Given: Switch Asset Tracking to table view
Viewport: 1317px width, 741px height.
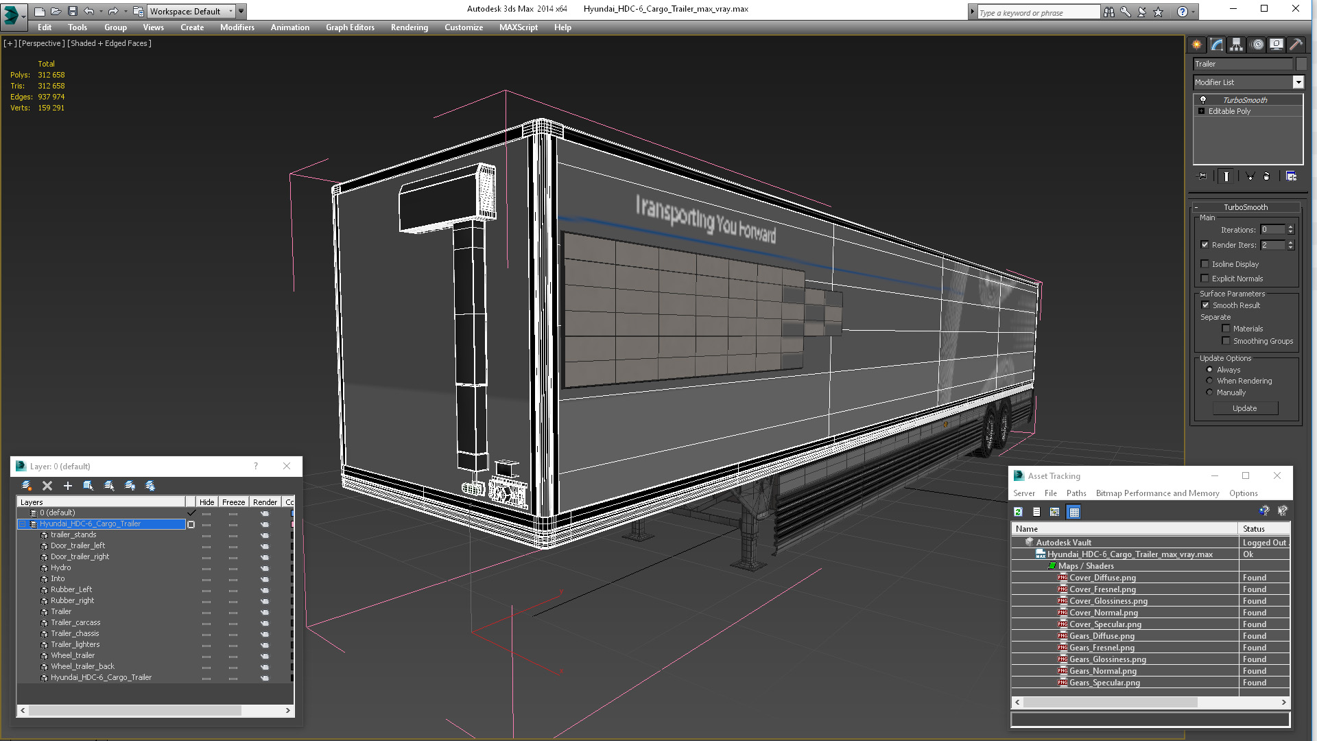Looking at the screenshot, I should pyautogui.click(x=1074, y=512).
